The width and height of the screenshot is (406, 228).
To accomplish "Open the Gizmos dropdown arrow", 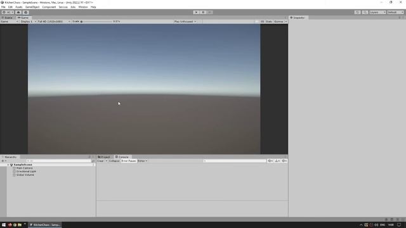I will tap(286, 22).
